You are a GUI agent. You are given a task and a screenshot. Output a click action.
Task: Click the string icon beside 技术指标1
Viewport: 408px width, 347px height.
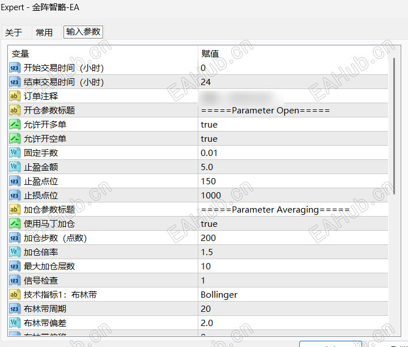pos(15,295)
